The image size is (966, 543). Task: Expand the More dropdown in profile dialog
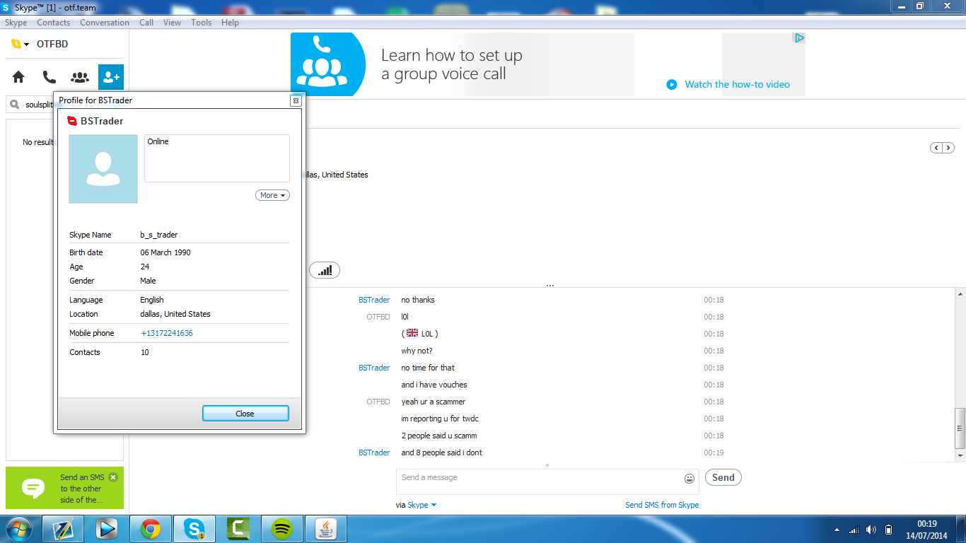pos(272,195)
